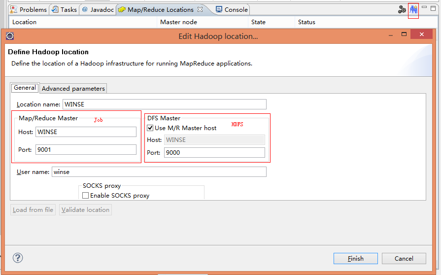Screen dimensions: 441x275
Task: Click the help question mark icon
Action: (x=18, y=258)
